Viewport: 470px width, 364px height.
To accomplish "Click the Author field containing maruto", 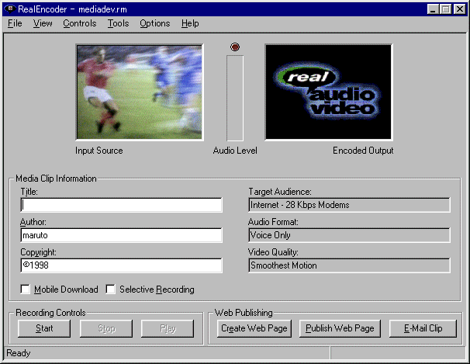I will 122,235.
